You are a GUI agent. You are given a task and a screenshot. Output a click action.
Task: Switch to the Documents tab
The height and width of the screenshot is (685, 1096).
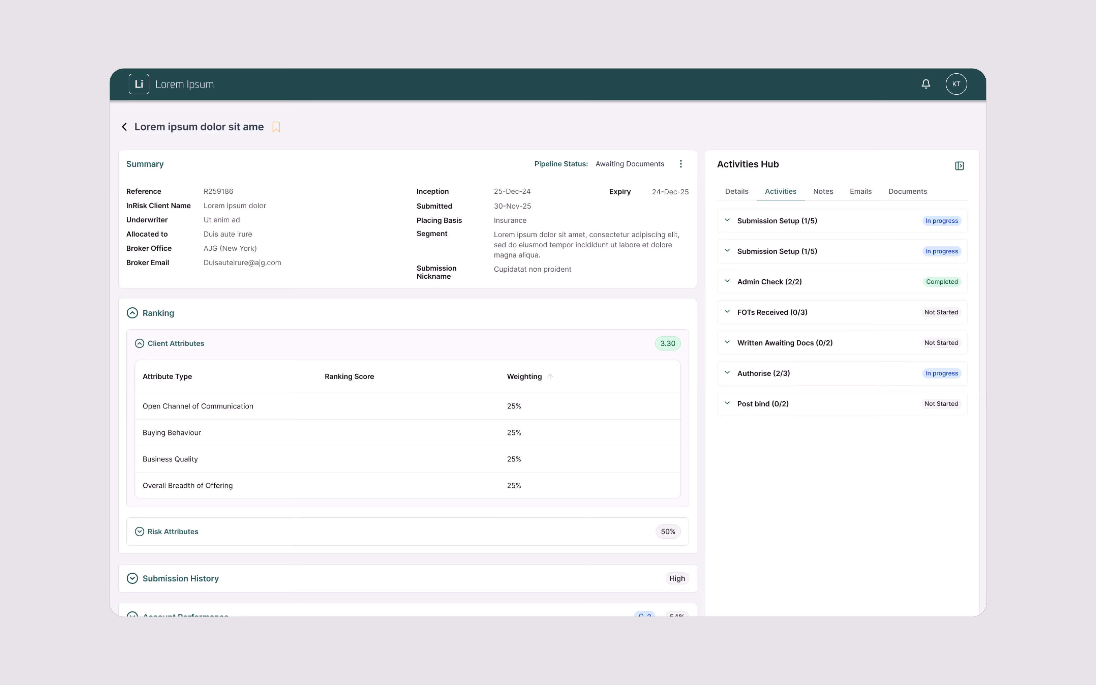[x=907, y=191]
